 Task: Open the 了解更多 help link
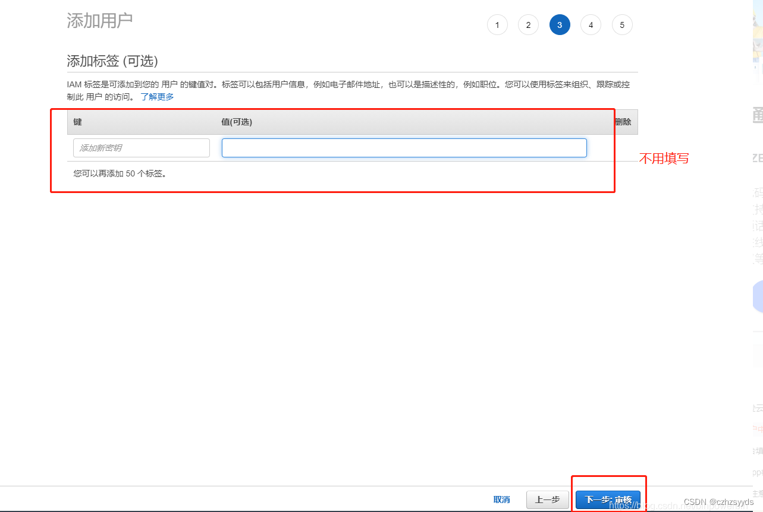pyautogui.click(x=156, y=96)
